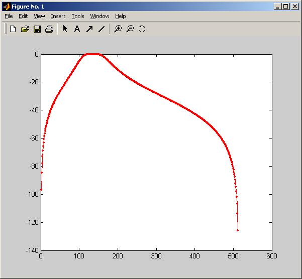
Task: Open the Insert menu
Action: [58, 16]
